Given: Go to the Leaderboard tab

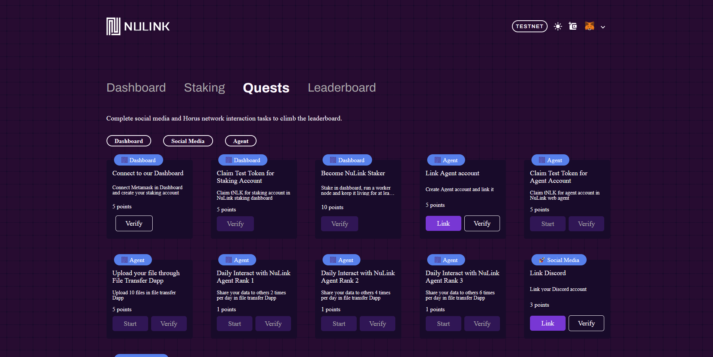Looking at the screenshot, I should [x=341, y=87].
